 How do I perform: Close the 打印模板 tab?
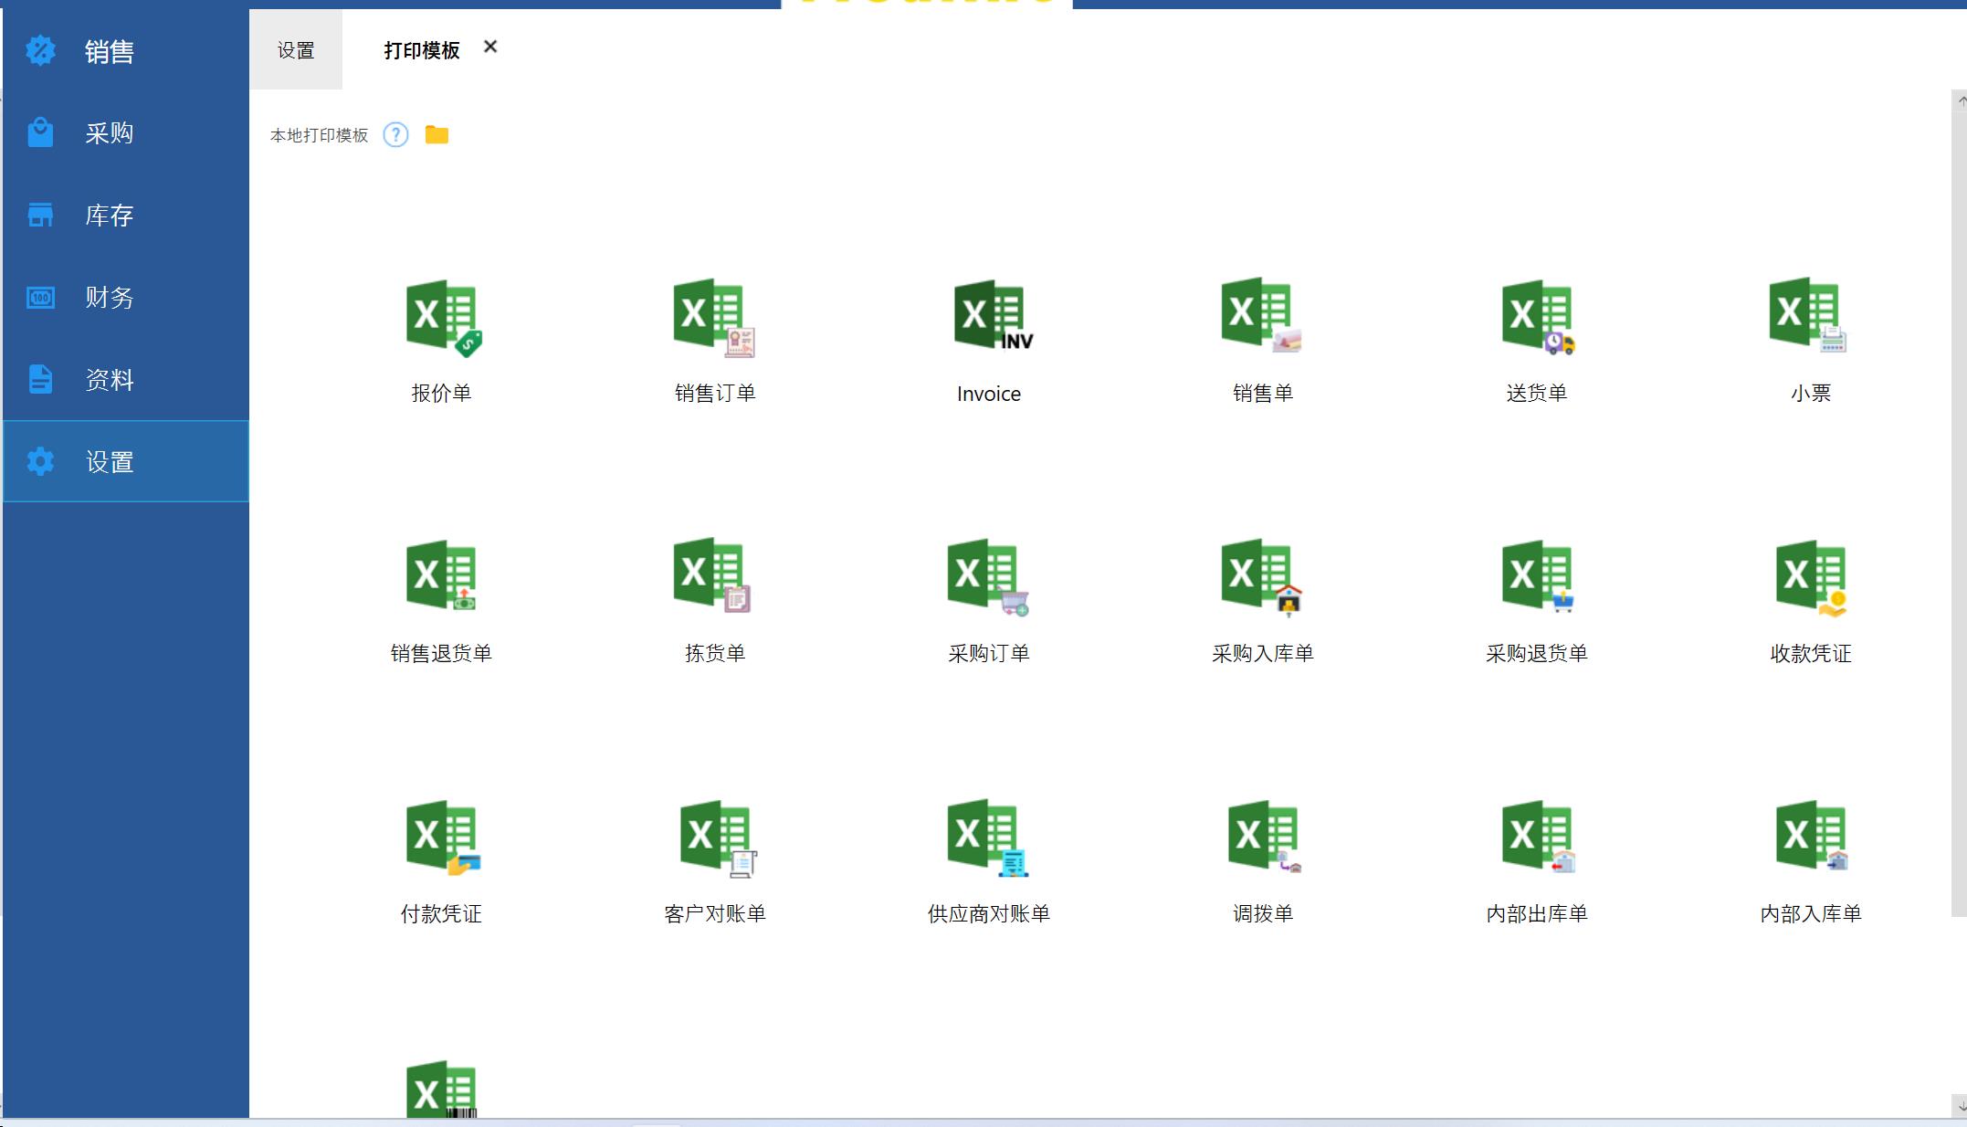pyautogui.click(x=490, y=47)
